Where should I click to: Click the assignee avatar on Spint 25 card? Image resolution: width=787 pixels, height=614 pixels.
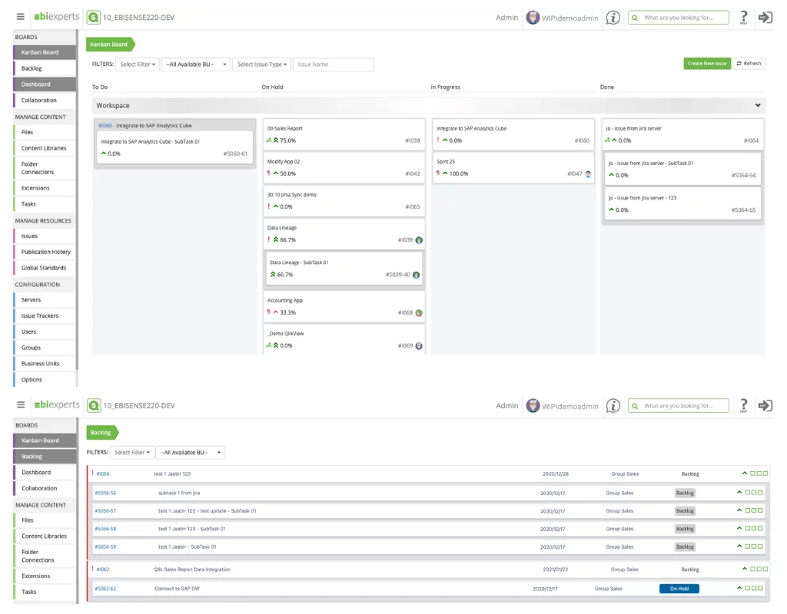click(588, 174)
